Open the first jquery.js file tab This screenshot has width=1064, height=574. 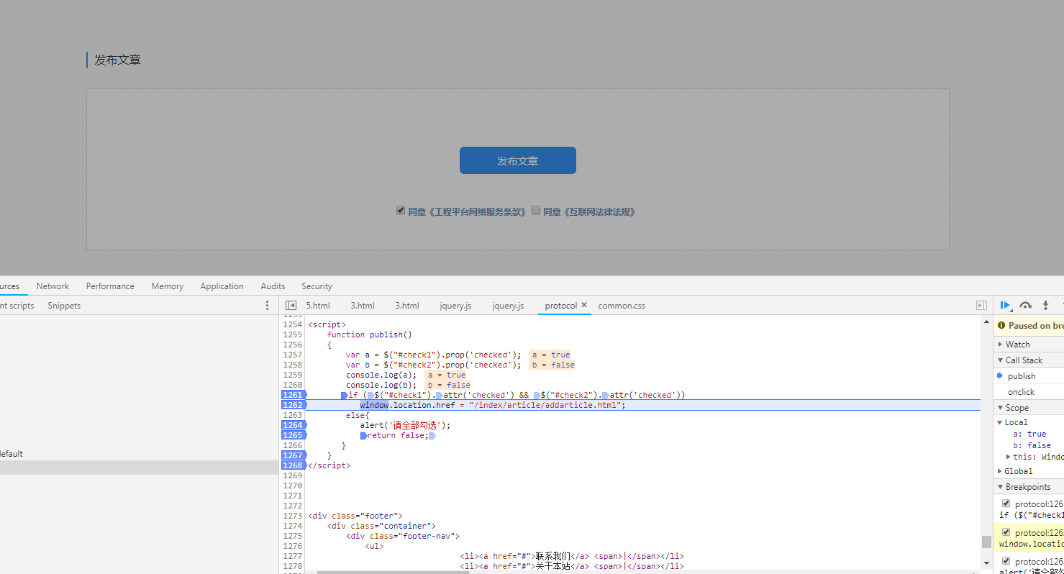tap(455, 306)
